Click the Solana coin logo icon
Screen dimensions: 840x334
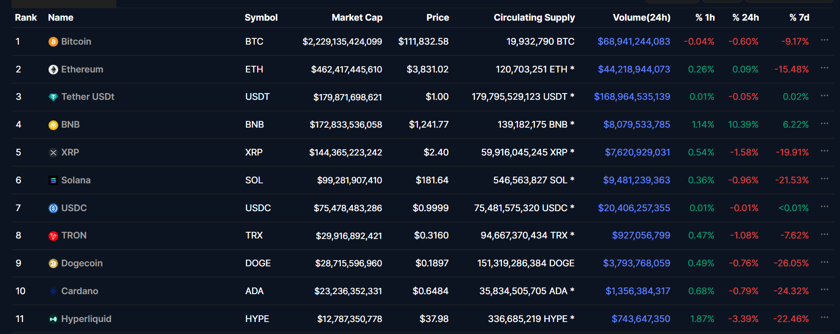tap(53, 180)
